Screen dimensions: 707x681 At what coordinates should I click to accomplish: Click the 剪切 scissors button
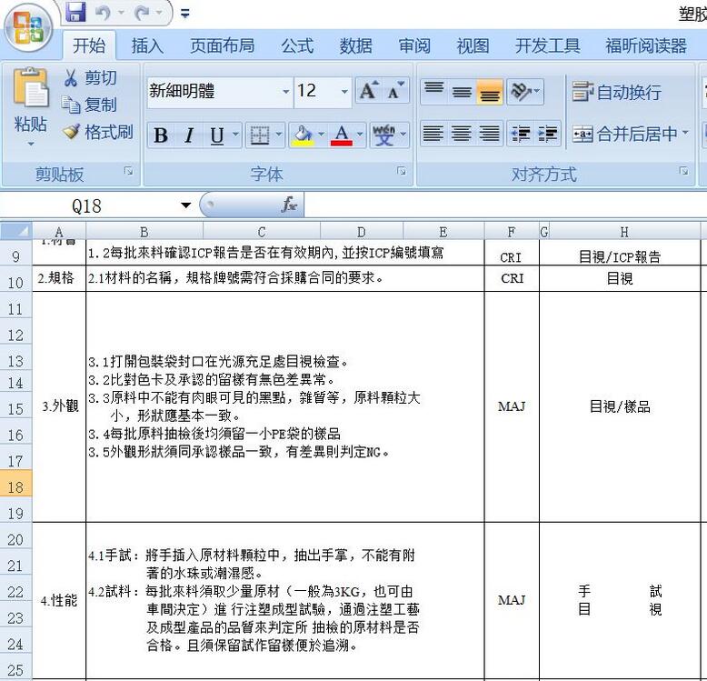[90, 78]
